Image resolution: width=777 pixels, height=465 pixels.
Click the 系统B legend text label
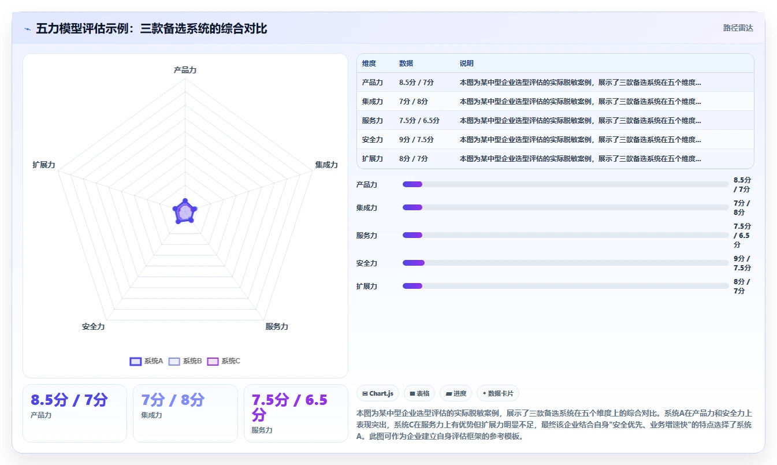click(192, 361)
